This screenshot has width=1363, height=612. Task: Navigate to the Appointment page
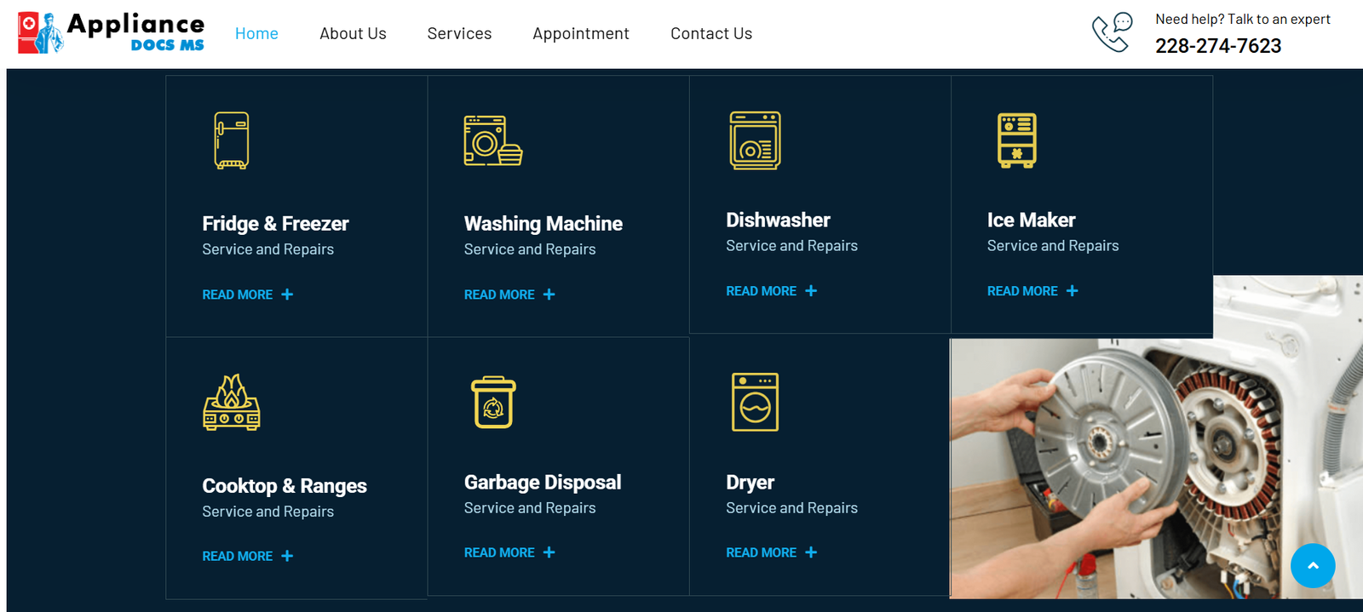point(581,33)
